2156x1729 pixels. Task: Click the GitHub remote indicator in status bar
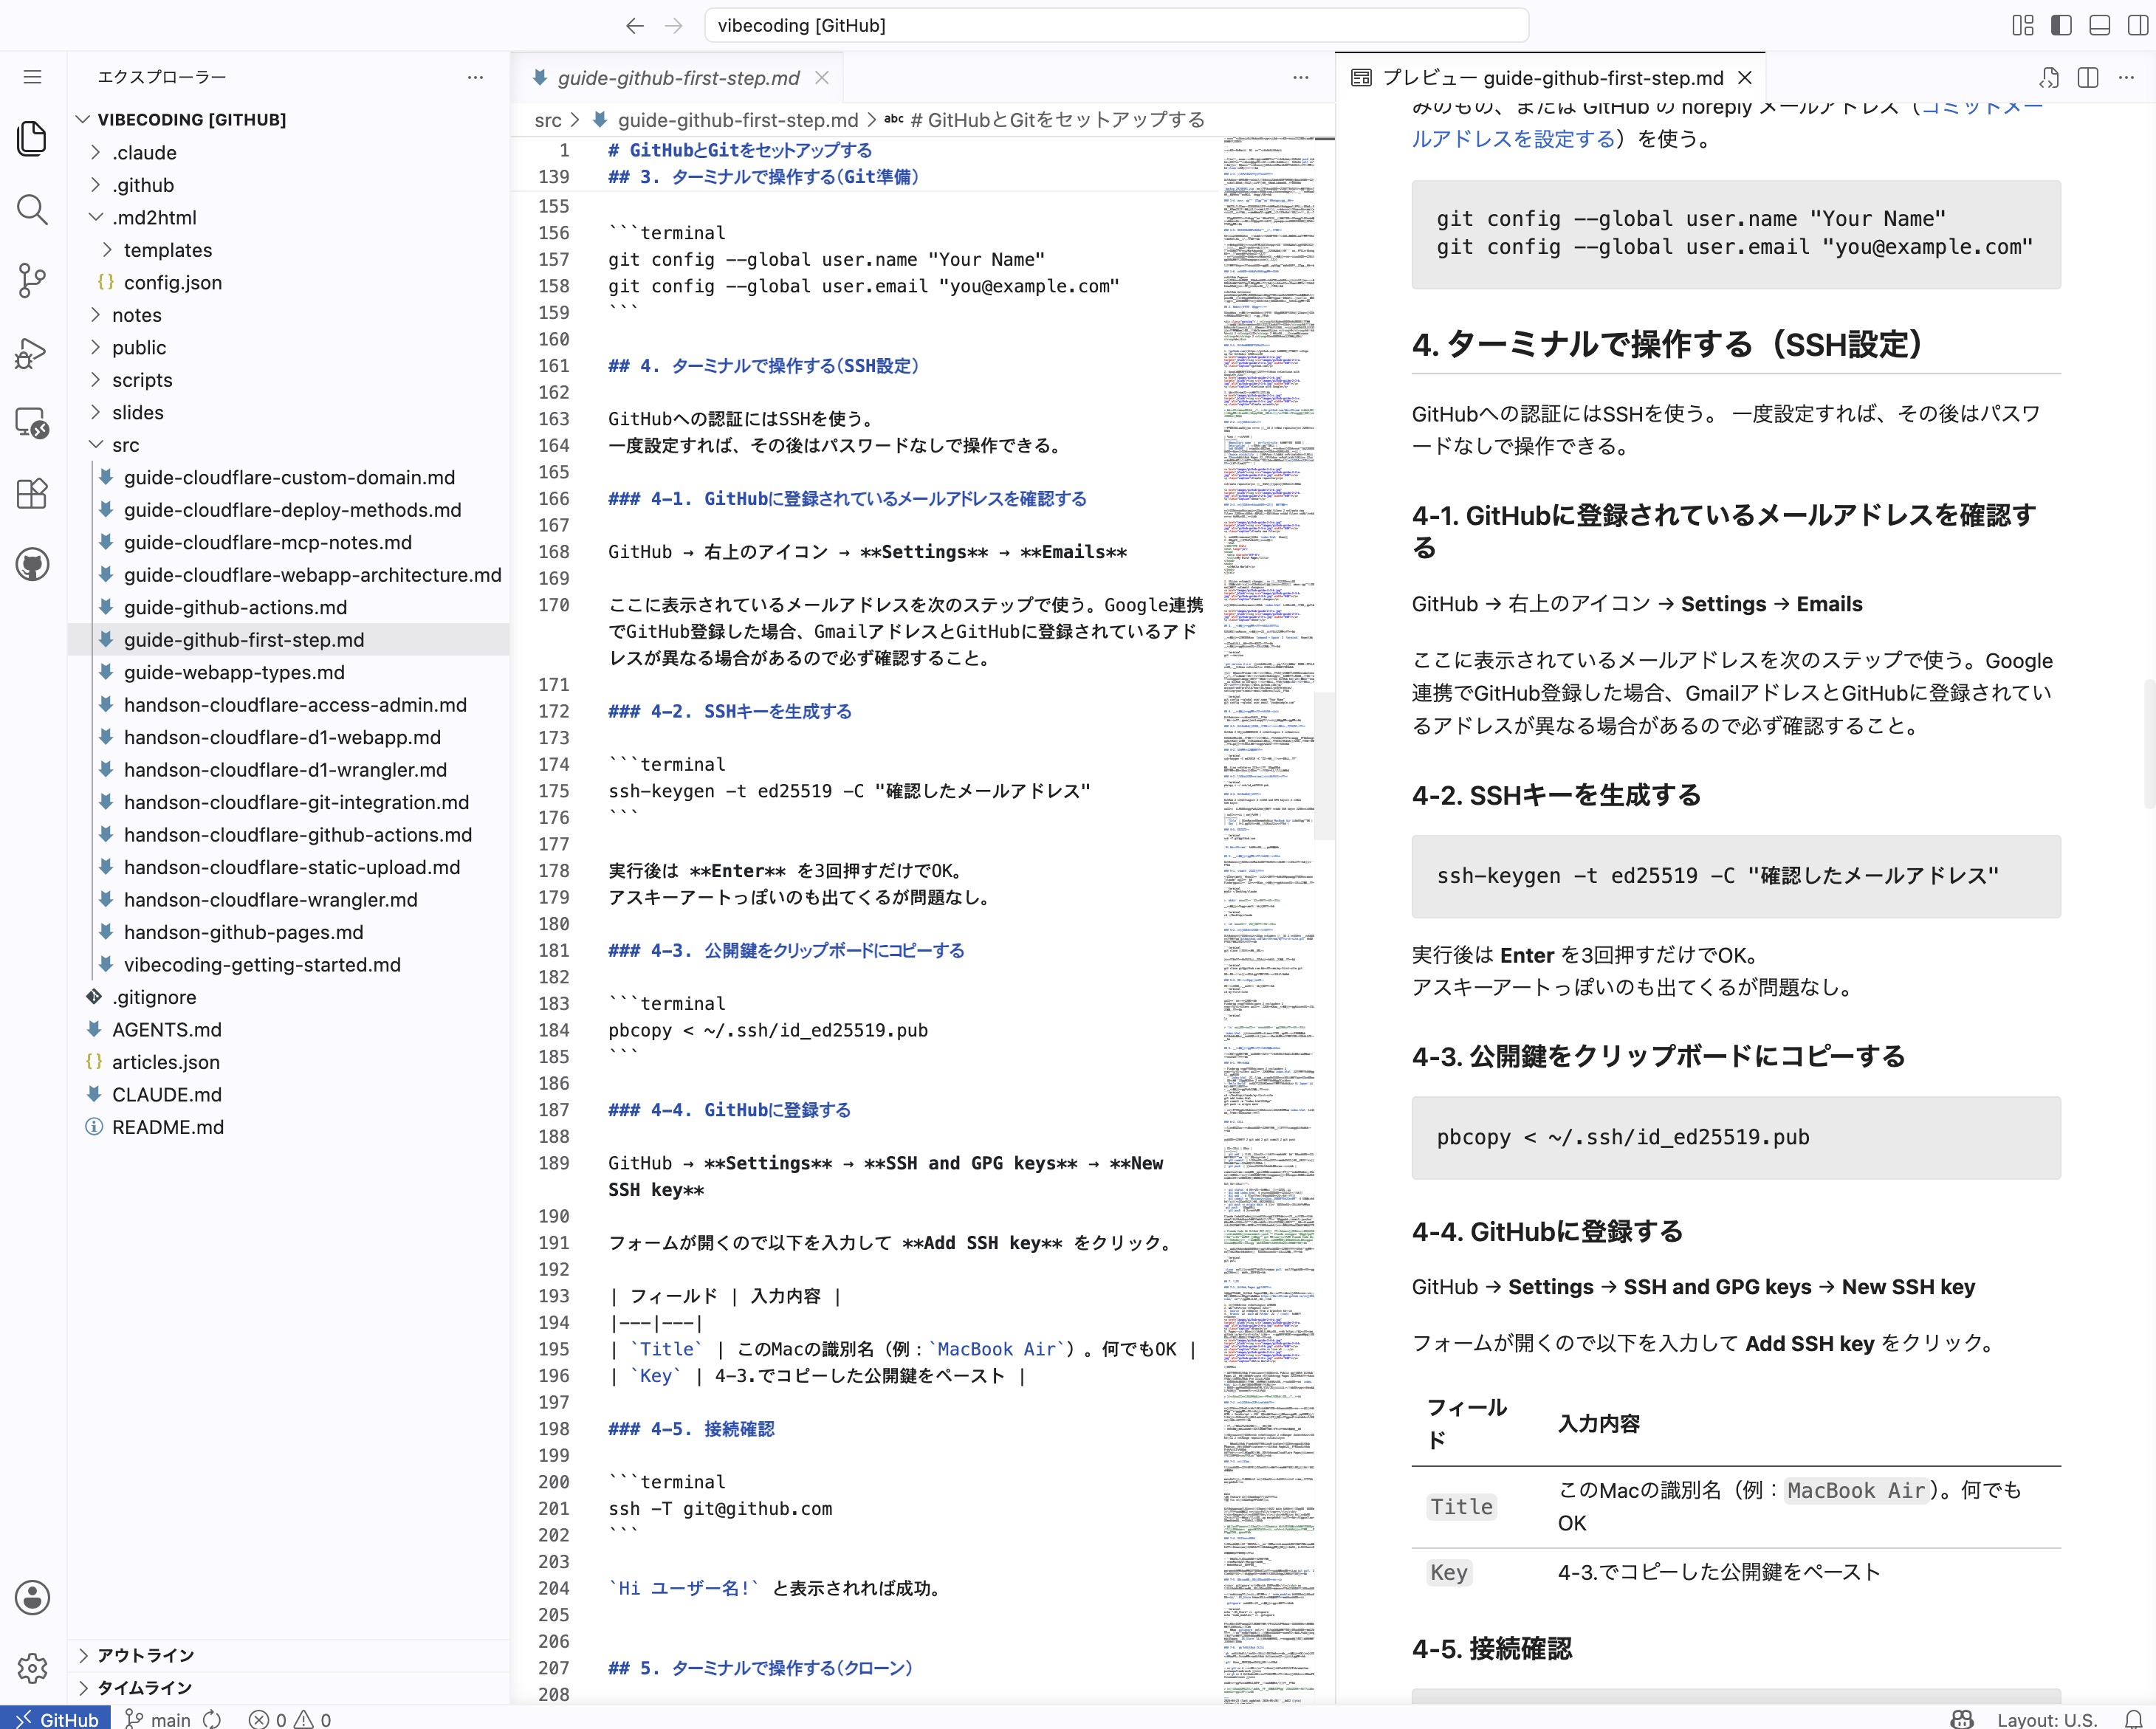click(x=56, y=1718)
